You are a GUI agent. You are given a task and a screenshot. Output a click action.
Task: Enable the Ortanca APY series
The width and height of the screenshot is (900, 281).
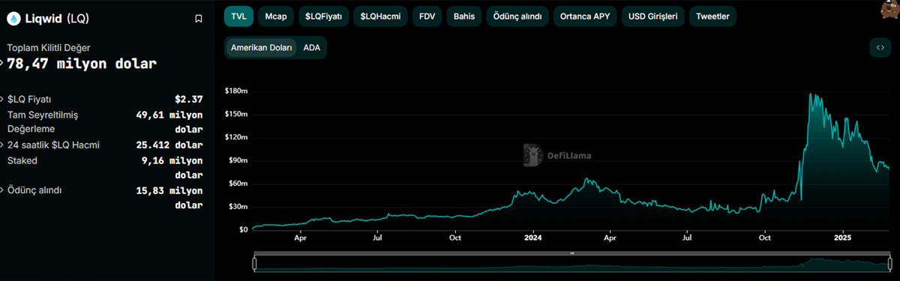(585, 16)
